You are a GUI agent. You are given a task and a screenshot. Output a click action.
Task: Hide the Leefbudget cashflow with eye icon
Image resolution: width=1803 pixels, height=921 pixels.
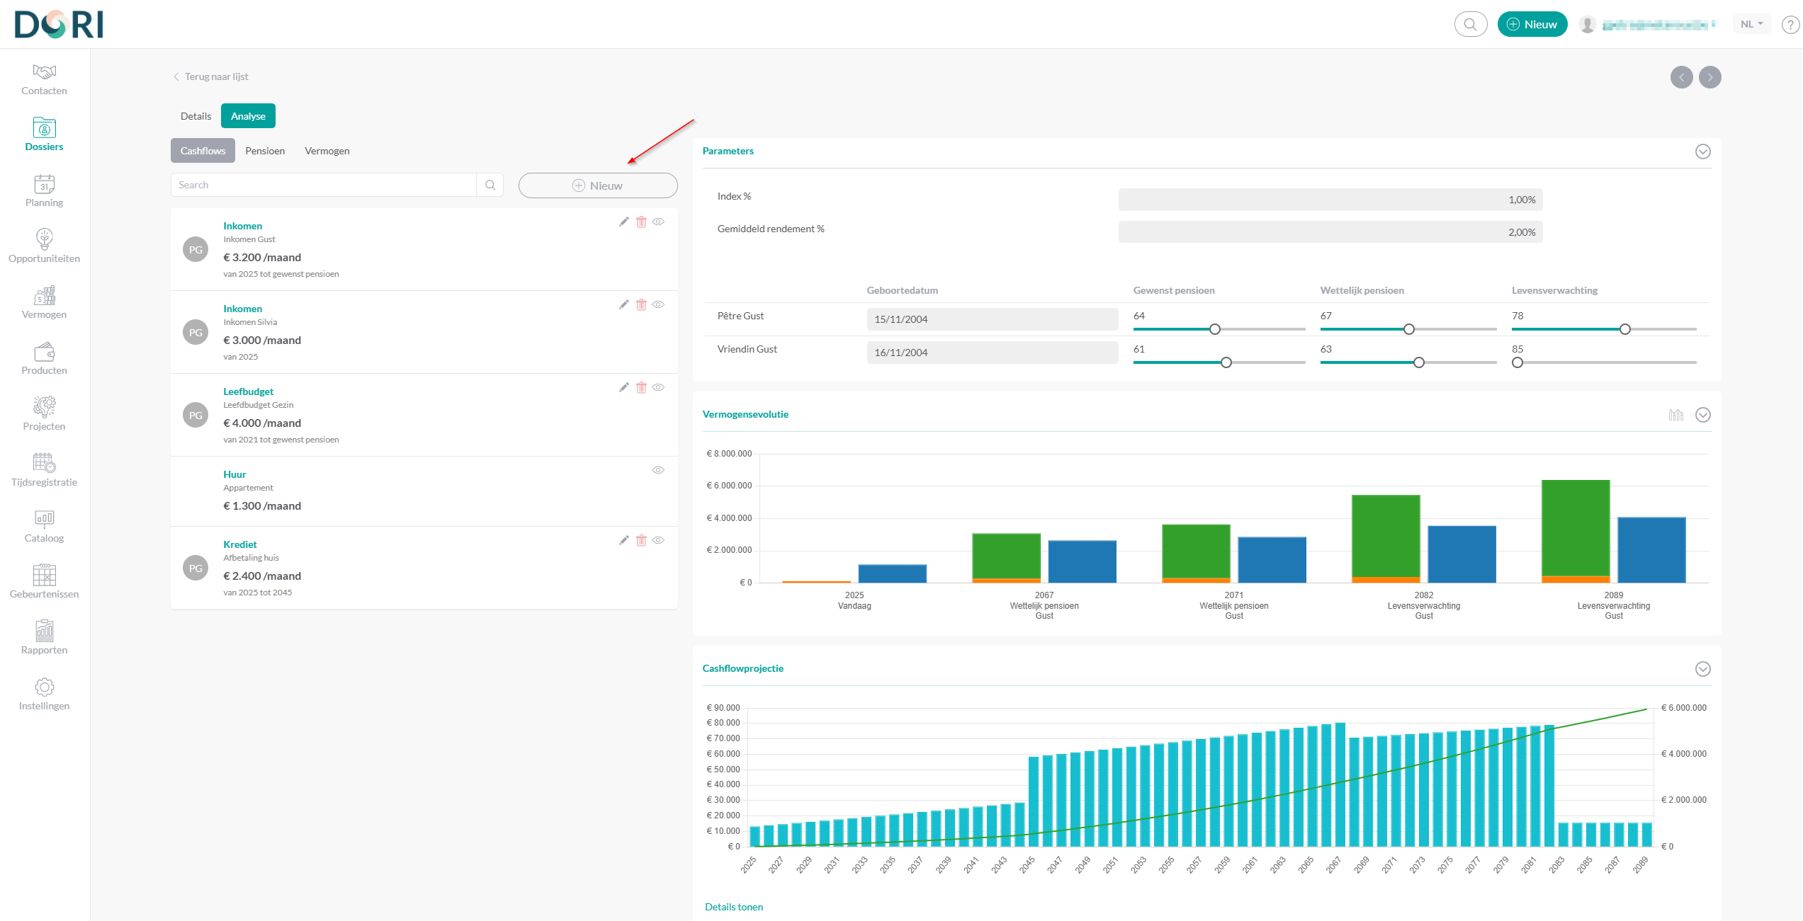[658, 387]
